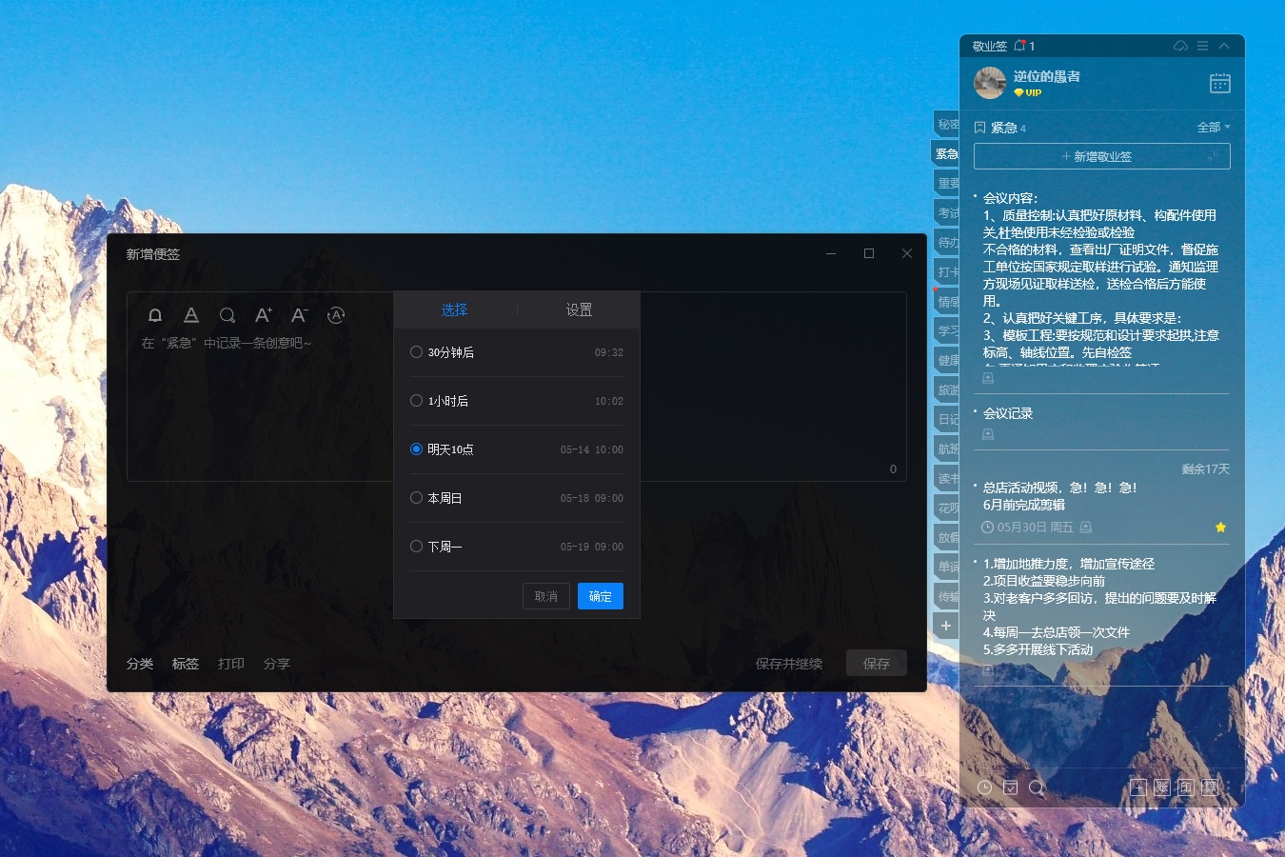Decrease font size with A- icon
Image resolution: width=1285 pixels, height=857 pixels.
click(300, 315)
